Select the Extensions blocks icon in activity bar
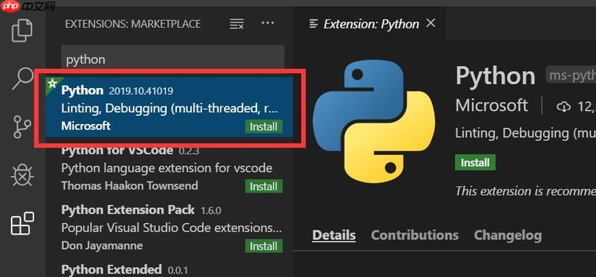Viewport: 596px width, 277px height. tap(22, 223)
